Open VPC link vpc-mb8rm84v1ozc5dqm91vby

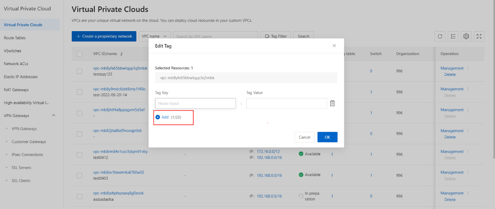pos(120,151)
